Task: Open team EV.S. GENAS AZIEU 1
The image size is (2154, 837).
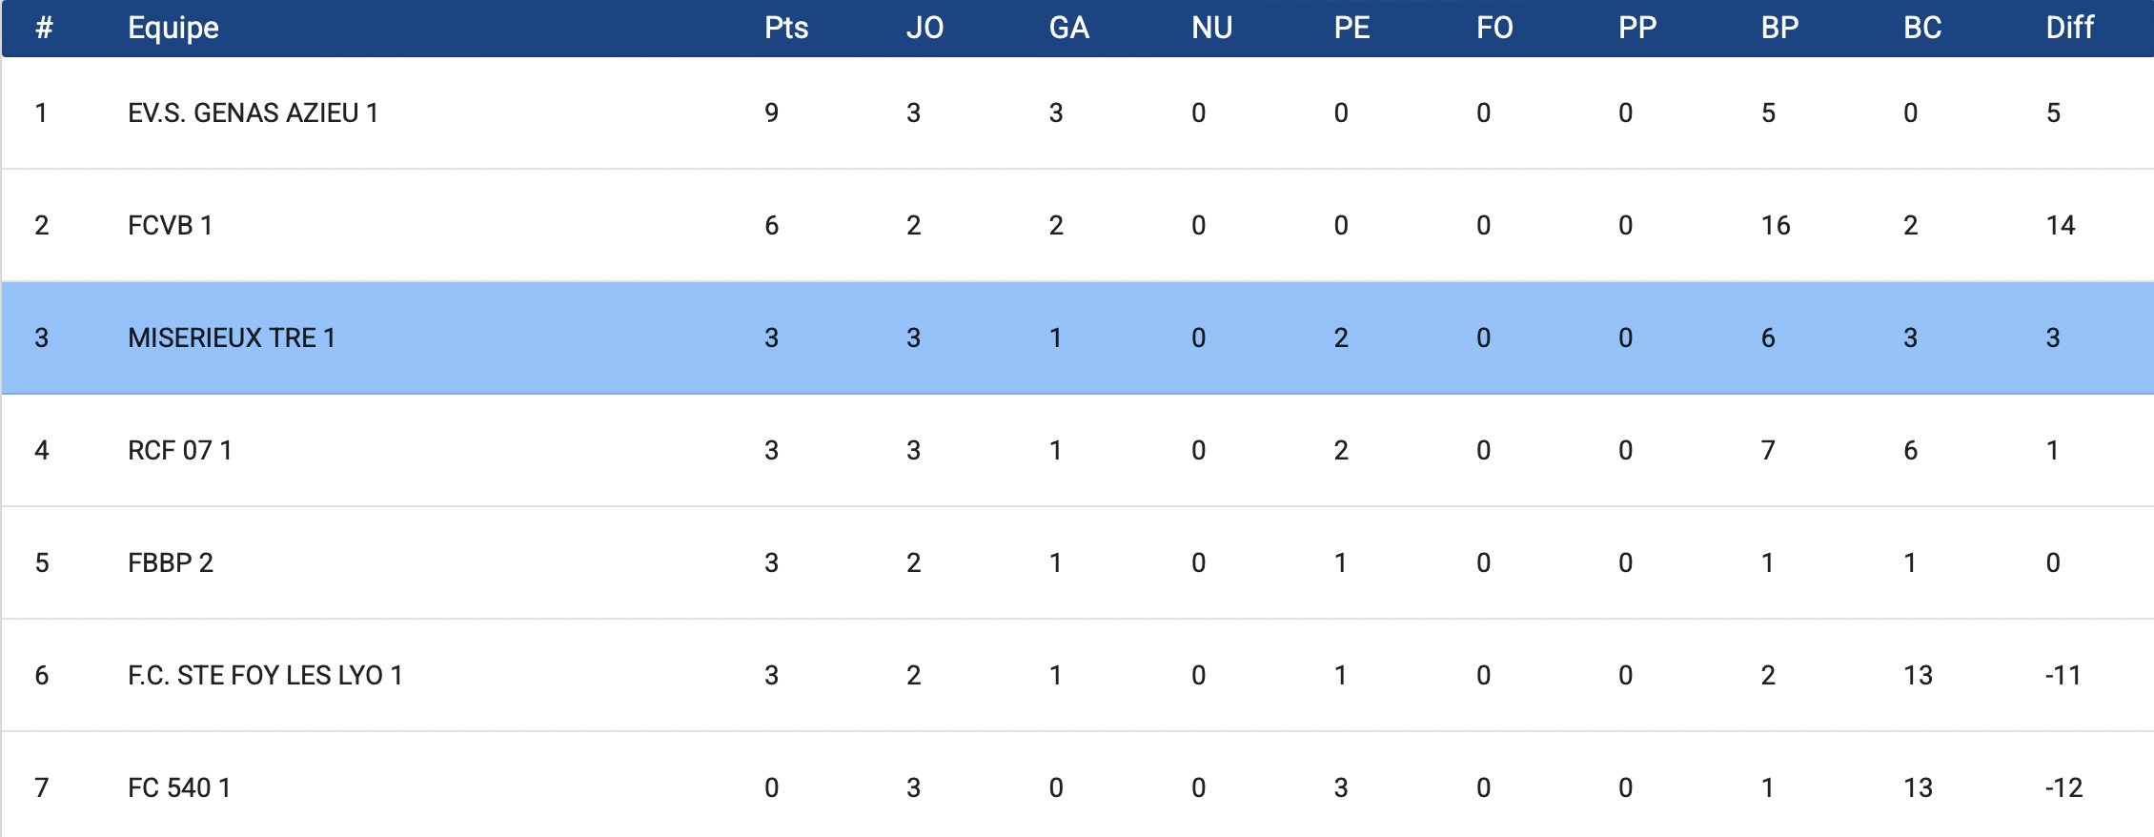Action: tap(253, 113)
